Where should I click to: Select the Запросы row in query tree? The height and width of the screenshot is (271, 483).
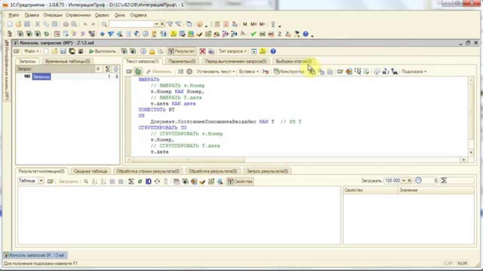68,77
